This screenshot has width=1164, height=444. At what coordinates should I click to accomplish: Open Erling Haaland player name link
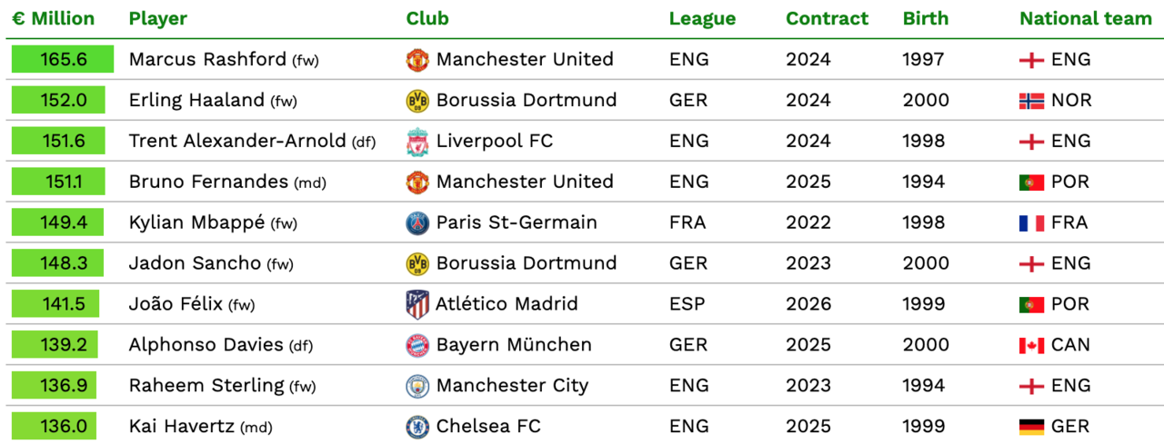pyautogui.click(x=196, y=100)
